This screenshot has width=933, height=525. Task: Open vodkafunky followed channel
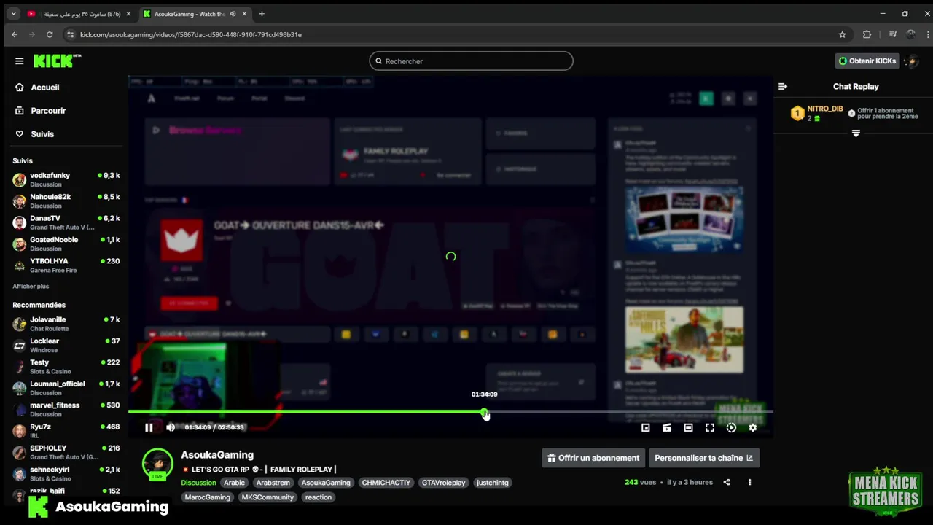(66, 179)
